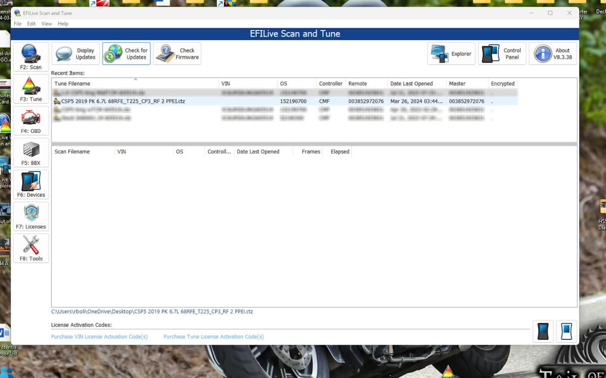
Task: Launch the EFILive Explorer
Action: click(451, 54)
